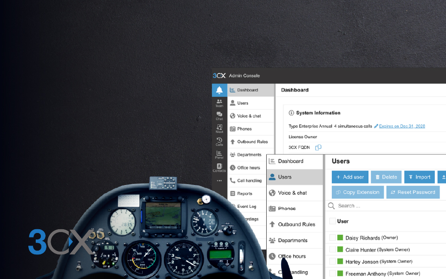Open Outbound Rules in the front Users window menu
The height and width of the screenshot is (279, 446).
[x=295, y=224]
